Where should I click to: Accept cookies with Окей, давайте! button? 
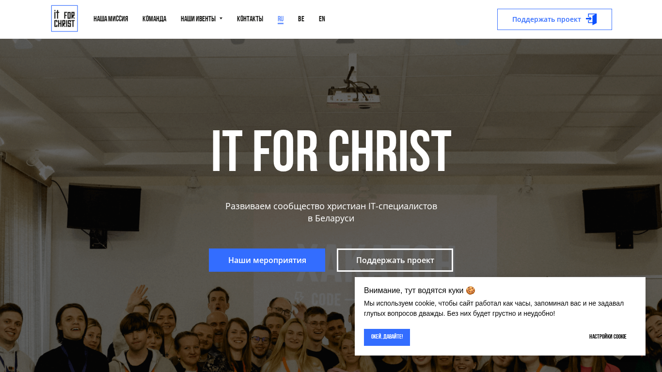(x=387, y=337)
